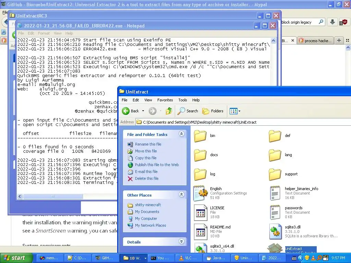The image size is (351, 263).
Task: Open the taskbar group dropdown for 10 W.
Action: coord(145,258)
